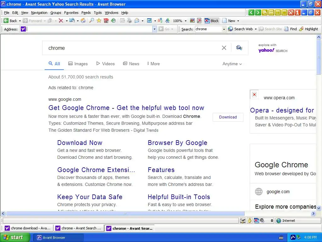The height and width of the screenshot is (242, 322).
Task: Open Favorites star icon
Action: (99, 20)
